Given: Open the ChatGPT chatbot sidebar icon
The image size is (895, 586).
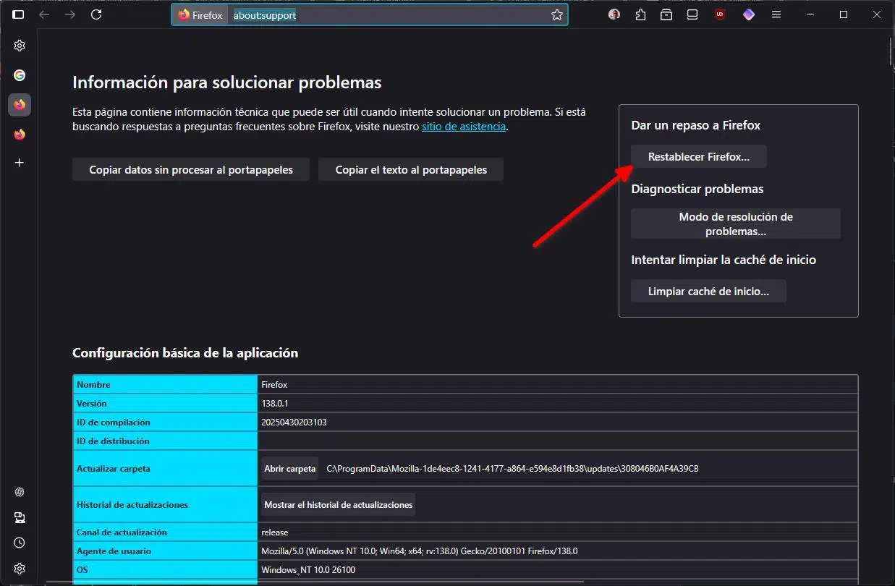Looking at the screenshot, I should [x=20, y=492].
